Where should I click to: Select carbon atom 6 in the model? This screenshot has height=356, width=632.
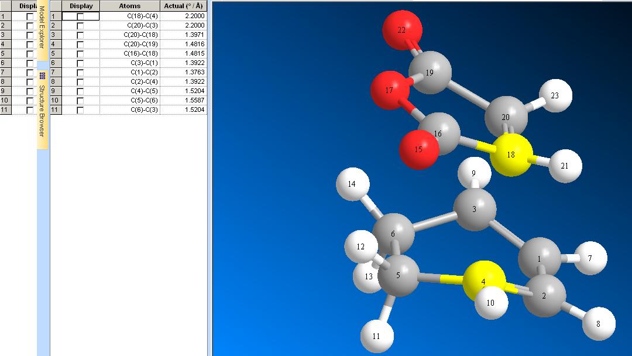click(393, 234)
